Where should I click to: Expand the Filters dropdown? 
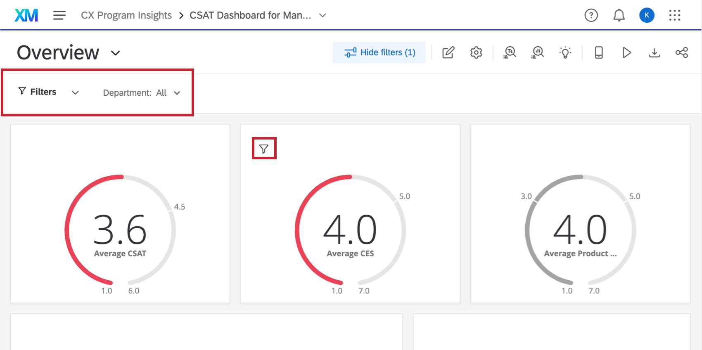(48, 92)
